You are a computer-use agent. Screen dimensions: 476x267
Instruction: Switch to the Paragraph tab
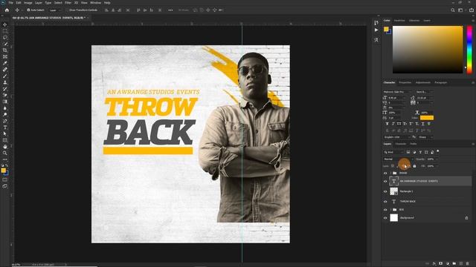coord(441,82)
